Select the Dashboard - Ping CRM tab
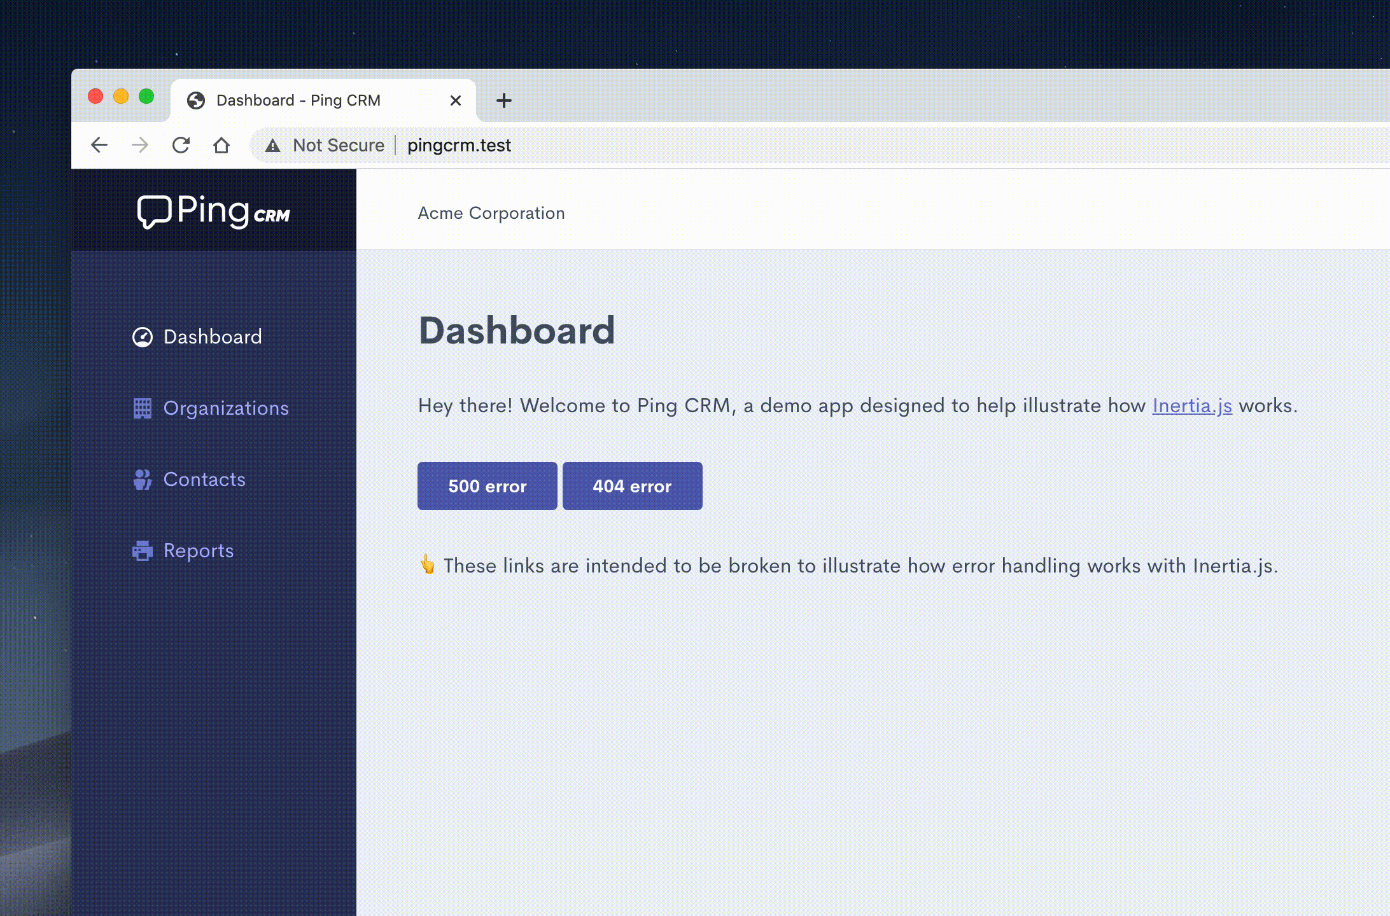Screen dimensions: 1390x916 coord(298,101)
